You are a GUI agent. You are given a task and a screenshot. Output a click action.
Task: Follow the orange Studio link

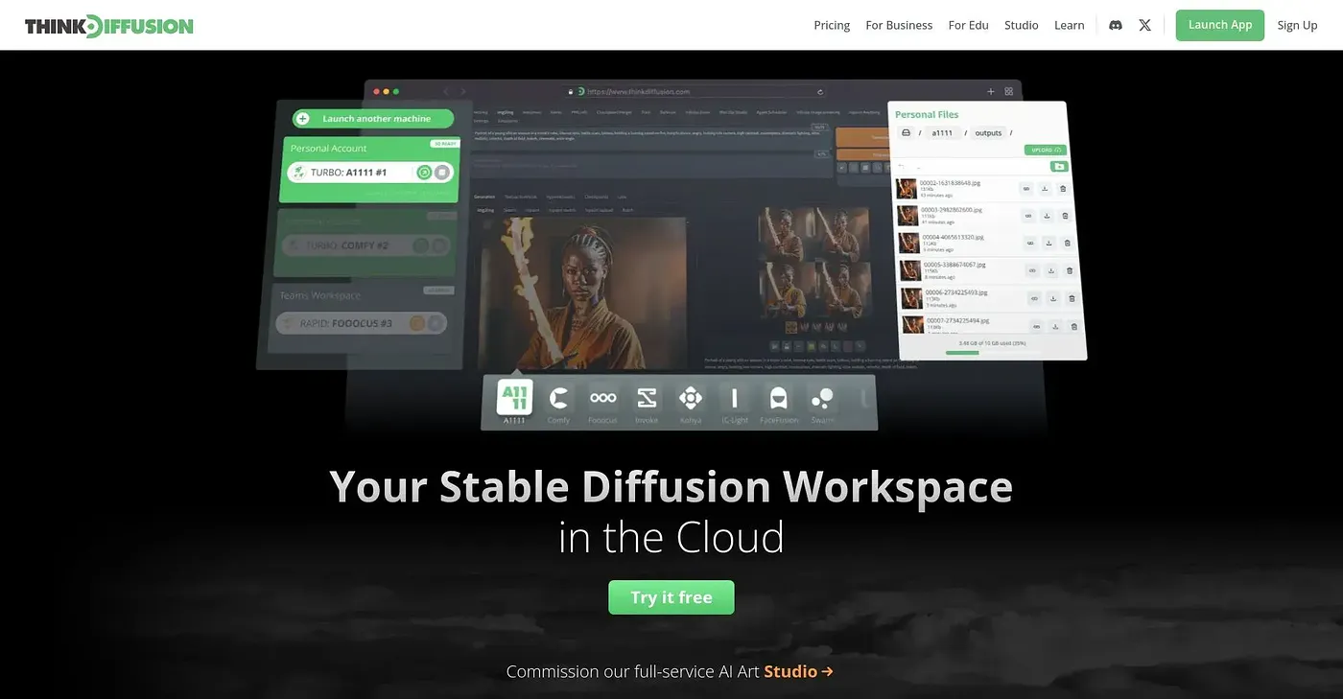coord(798,671)
